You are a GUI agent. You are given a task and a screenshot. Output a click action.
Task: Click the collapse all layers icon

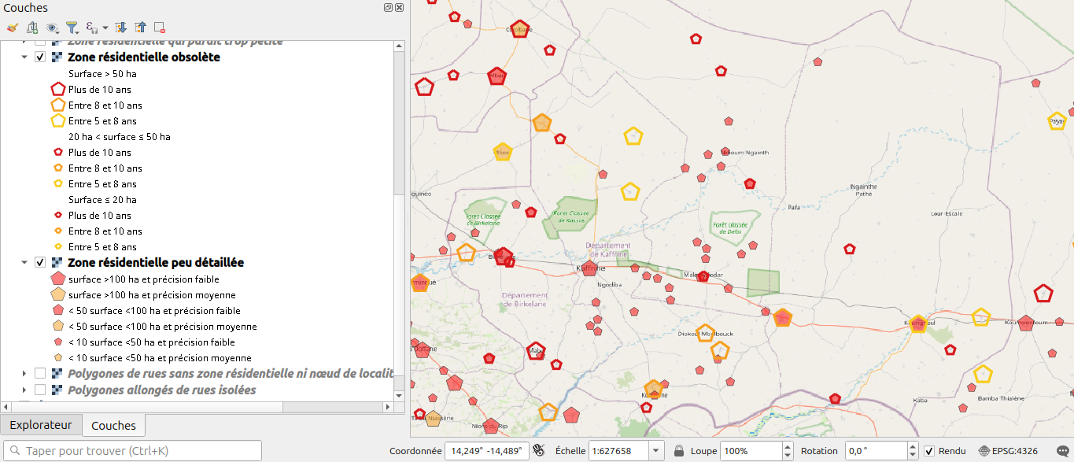[140, 28]
